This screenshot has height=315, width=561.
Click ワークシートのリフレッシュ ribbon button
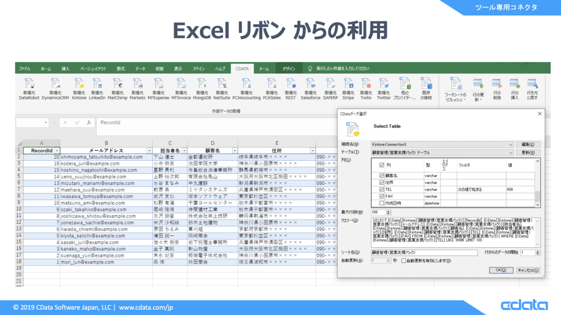point(455,91)
